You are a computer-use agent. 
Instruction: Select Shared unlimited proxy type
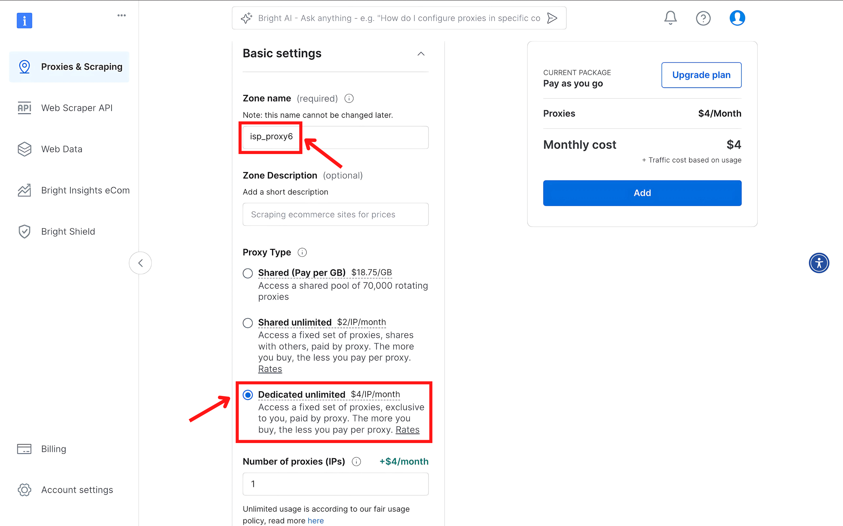tap(248, 323)
